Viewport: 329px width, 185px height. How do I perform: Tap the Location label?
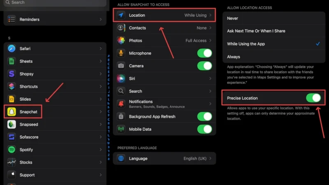(137, 15)
